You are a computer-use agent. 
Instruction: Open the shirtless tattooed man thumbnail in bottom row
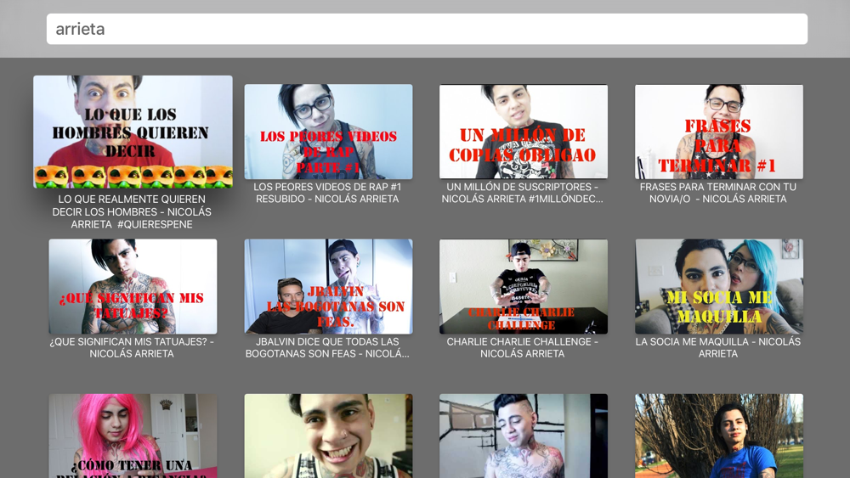(524, 436)
